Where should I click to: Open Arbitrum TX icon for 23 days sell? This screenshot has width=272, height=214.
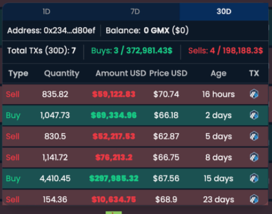pyautogui.click(x=254, y=199)
